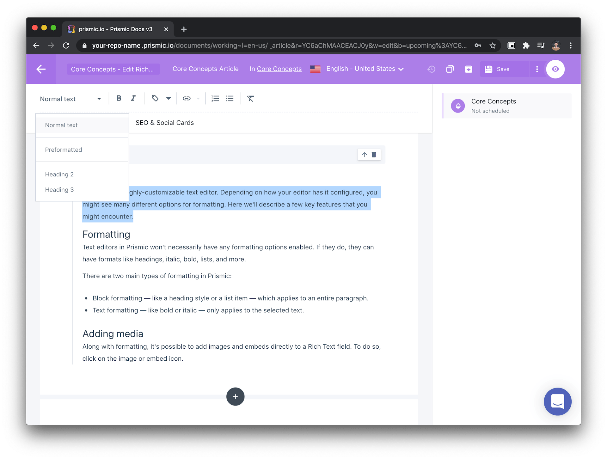
Task: Delete the slice with trash icon
Action: (x=374, y=155)
